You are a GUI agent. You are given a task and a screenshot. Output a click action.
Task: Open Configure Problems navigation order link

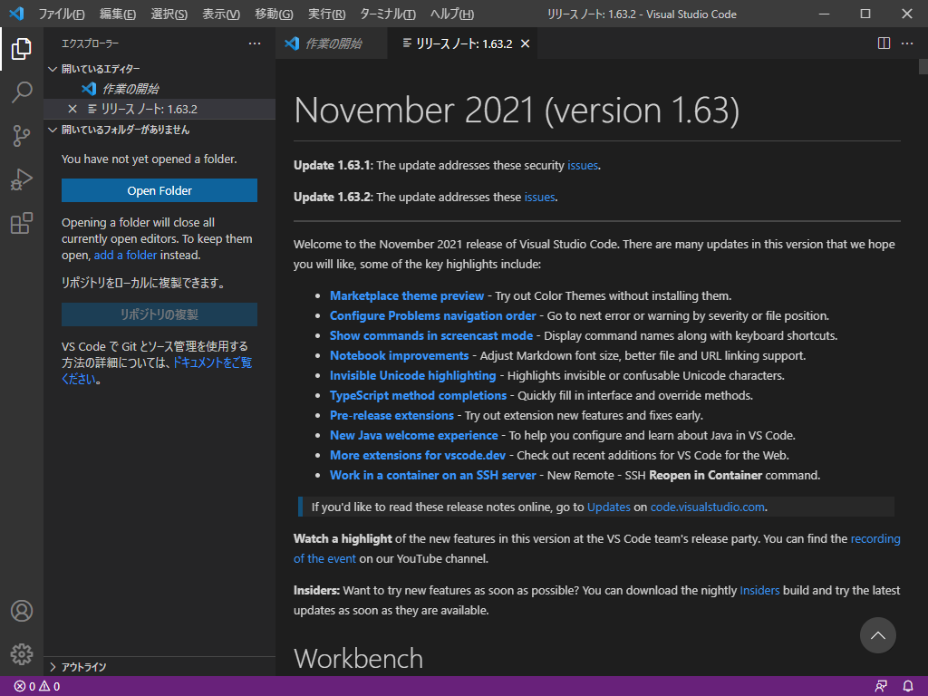click(432, 316)
